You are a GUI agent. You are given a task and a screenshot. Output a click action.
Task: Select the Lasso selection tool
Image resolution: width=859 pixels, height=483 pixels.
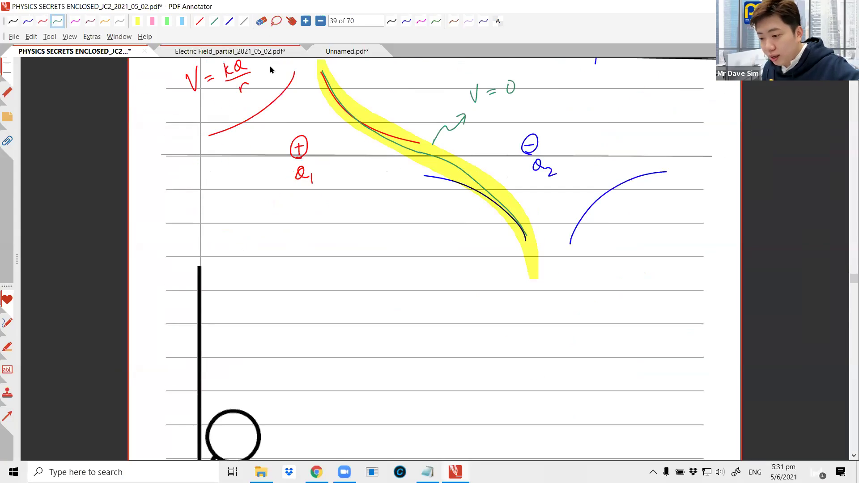pyautogui.click(x=276, y=21)
